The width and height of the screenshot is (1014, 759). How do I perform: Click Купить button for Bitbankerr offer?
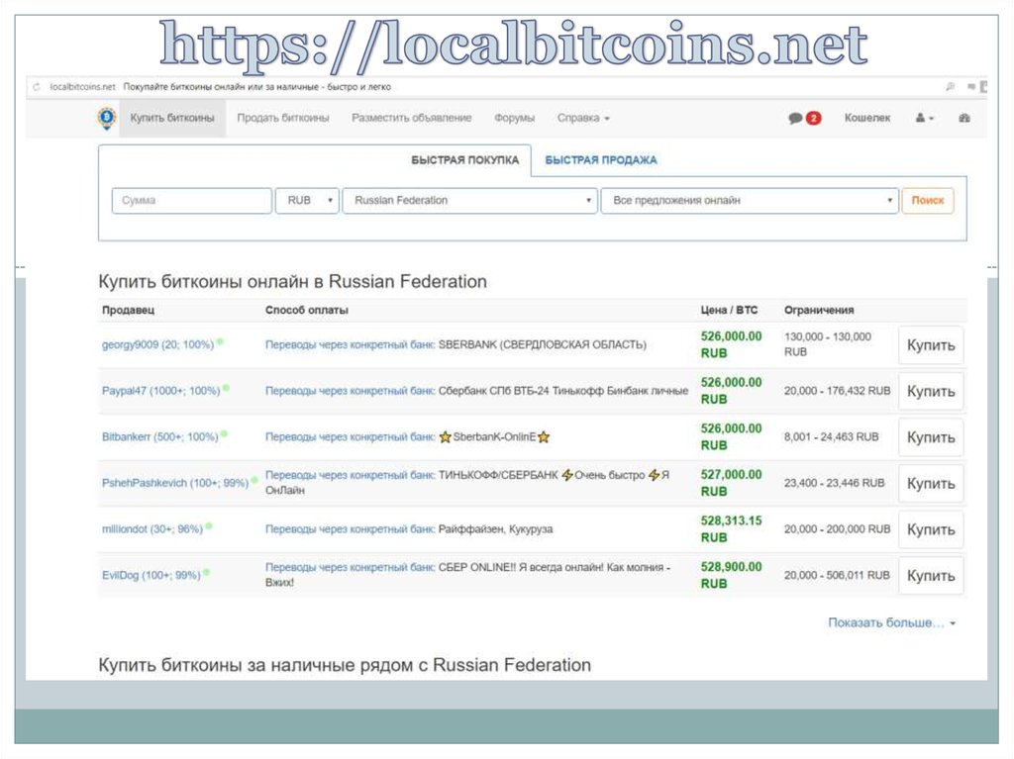click(931, 437)
